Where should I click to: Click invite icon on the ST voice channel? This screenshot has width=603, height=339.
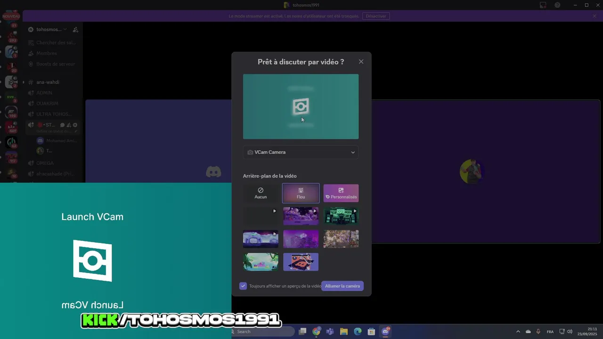tap(69, 125)
